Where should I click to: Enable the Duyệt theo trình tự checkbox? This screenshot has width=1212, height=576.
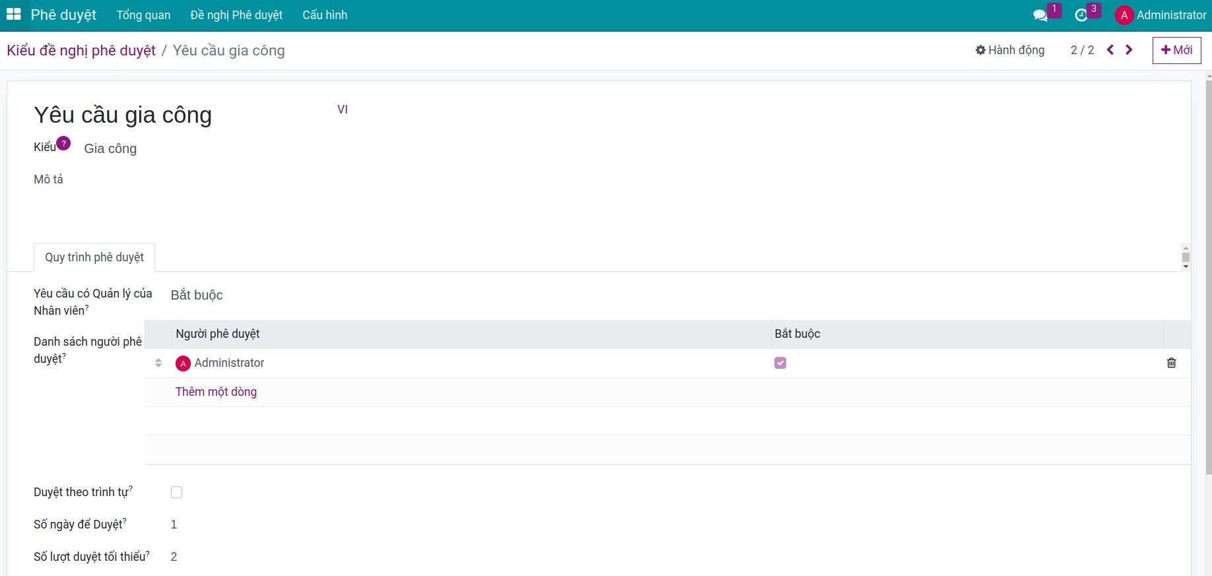pos(176,492)
